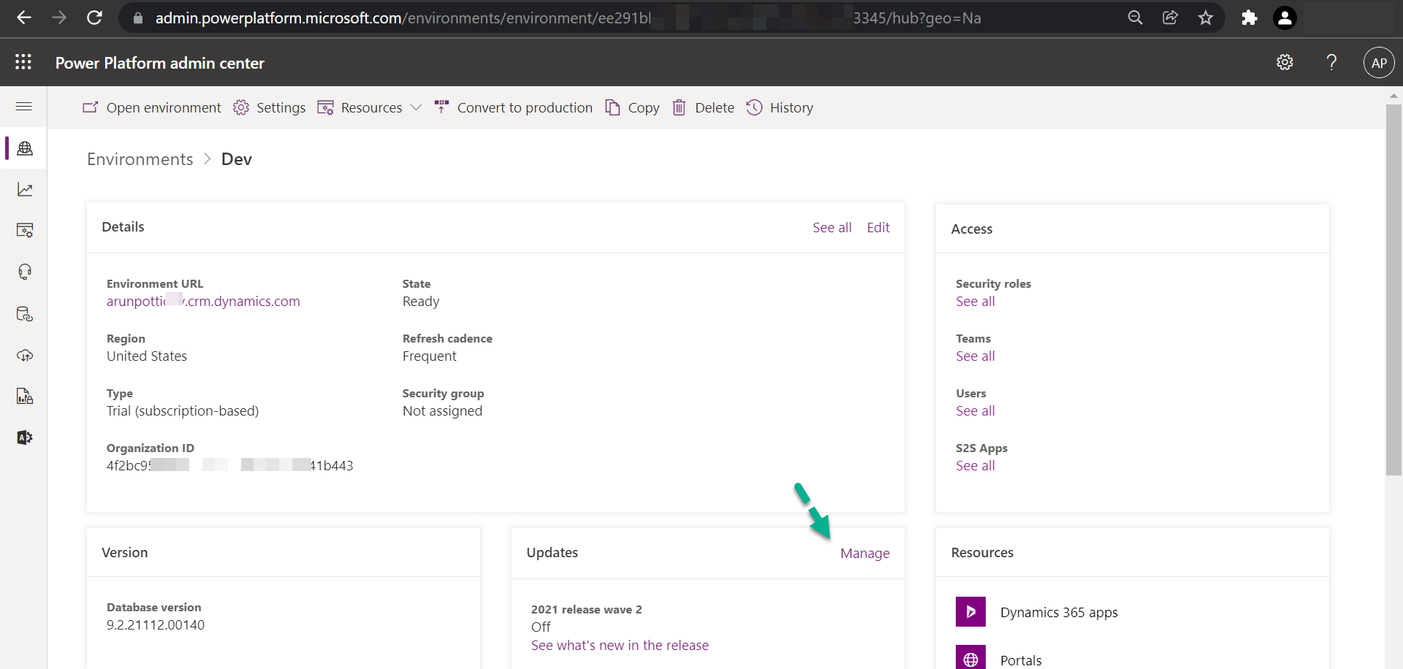Click the Power Platform admin center title

pos(160,63)
